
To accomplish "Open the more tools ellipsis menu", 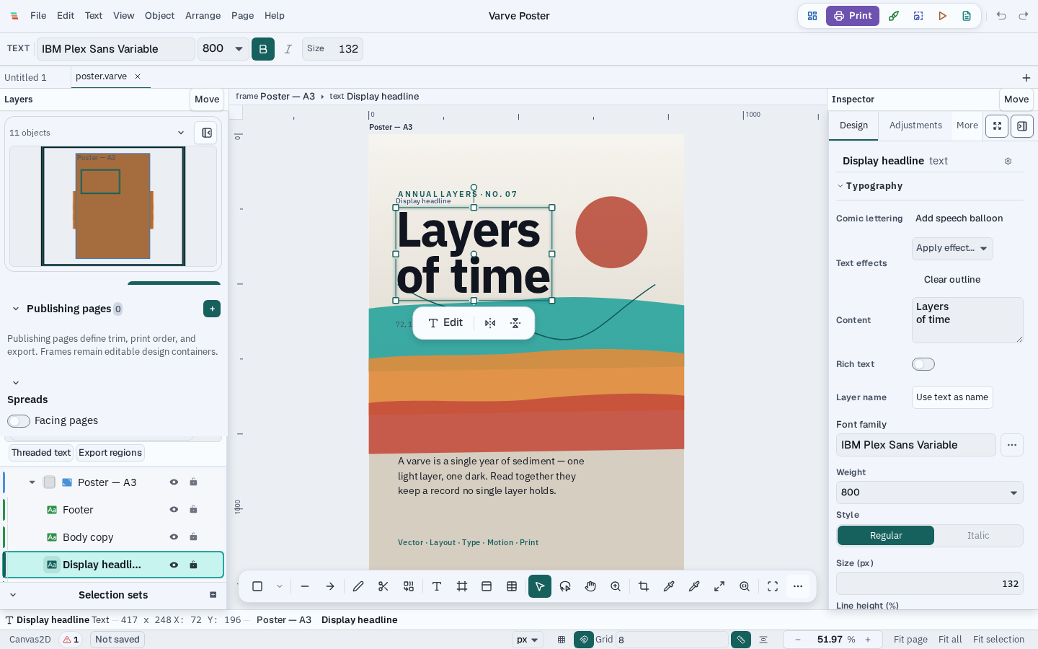I will 798,586.
